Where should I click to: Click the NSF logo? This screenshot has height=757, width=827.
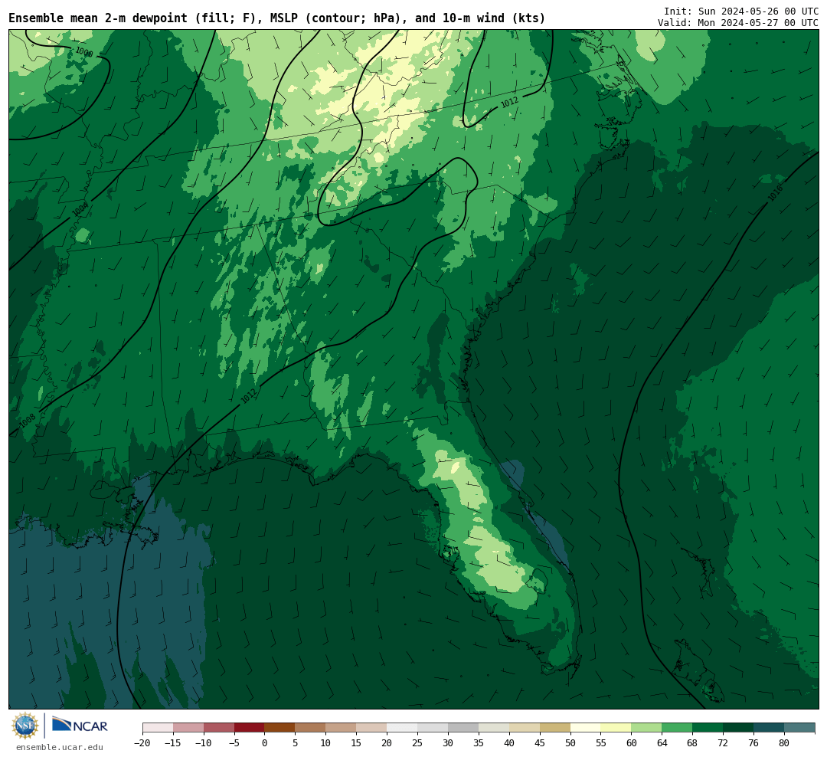pyautogui.click(x=25, y=726)
